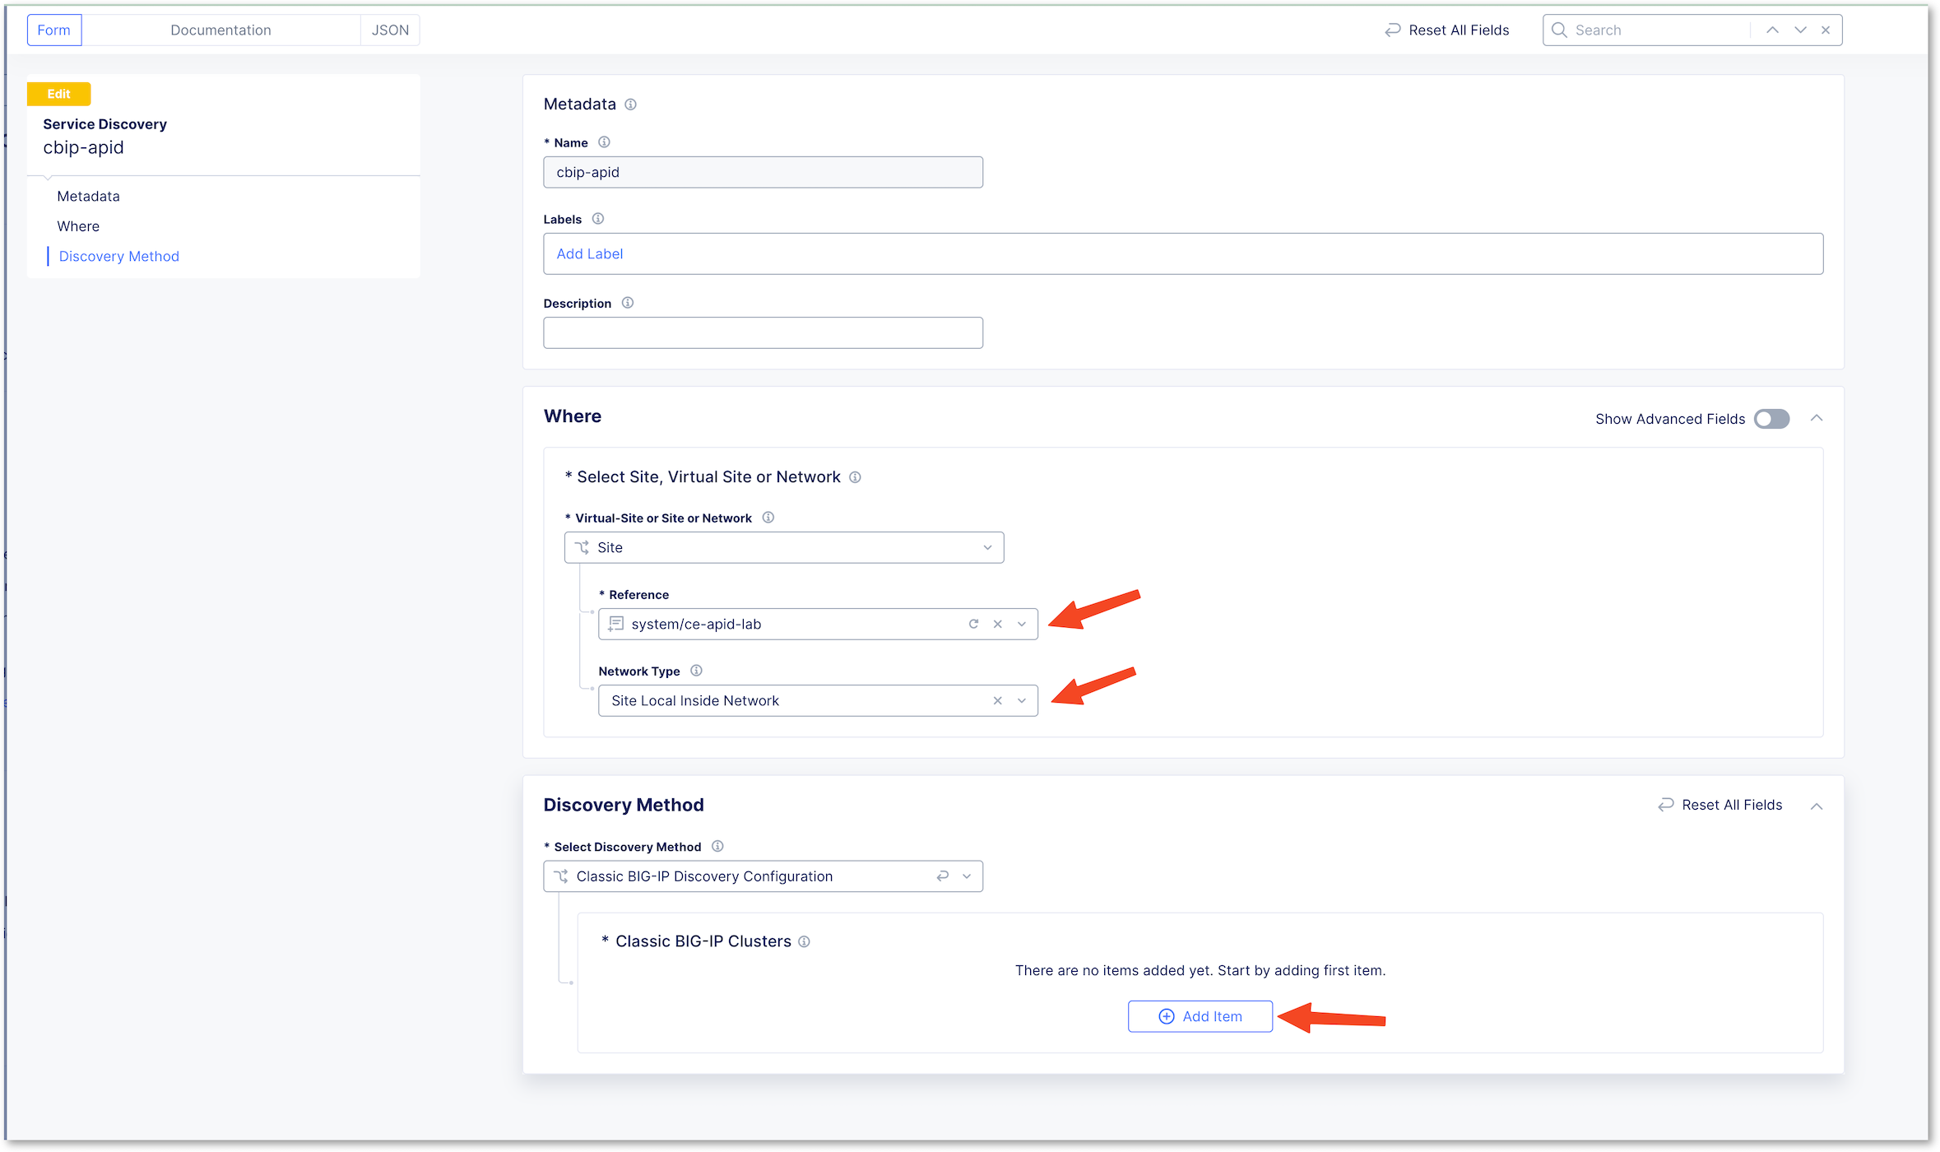Collapse the Where section

coord(1817,418)
